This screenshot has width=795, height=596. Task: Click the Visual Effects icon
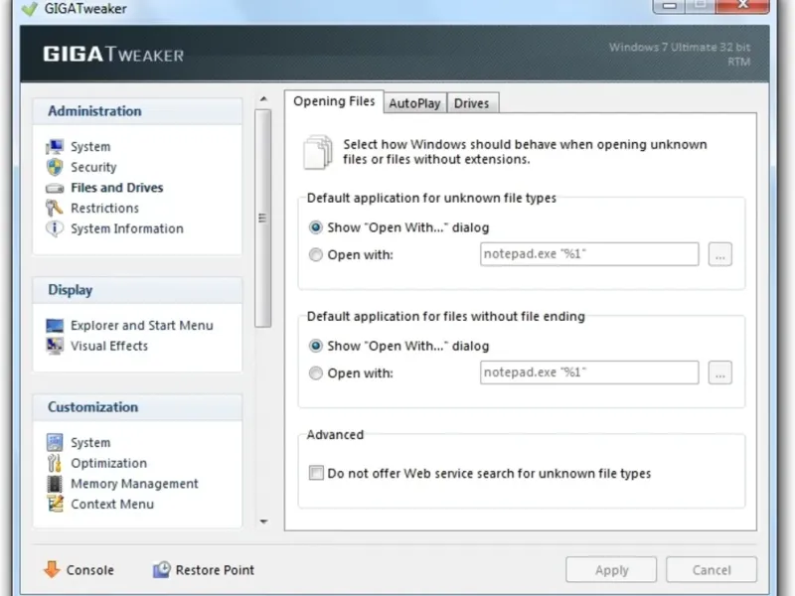coord(55,346)
